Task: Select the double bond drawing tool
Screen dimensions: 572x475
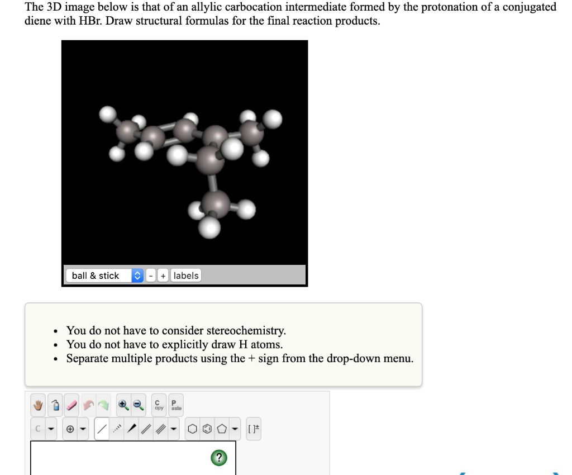Action: point(147,429)
